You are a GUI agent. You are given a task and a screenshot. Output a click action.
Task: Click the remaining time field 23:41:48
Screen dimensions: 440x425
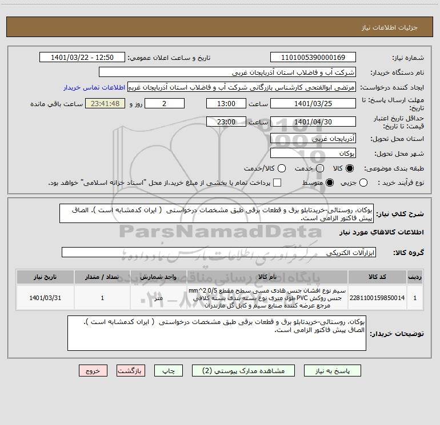coord(105,103)
